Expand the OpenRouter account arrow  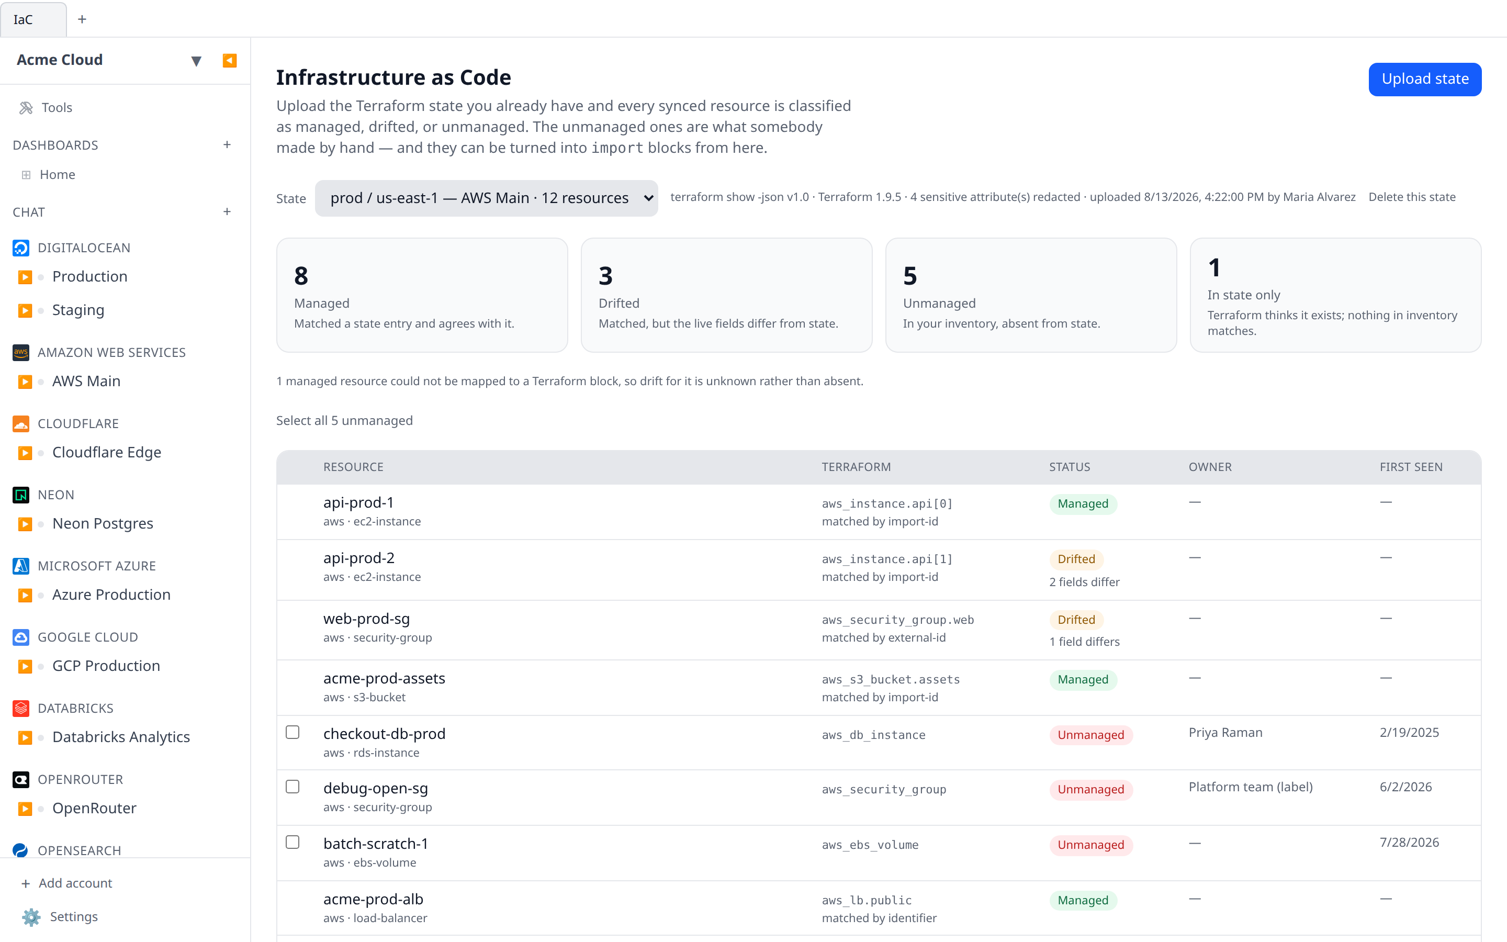pos(25,809)
